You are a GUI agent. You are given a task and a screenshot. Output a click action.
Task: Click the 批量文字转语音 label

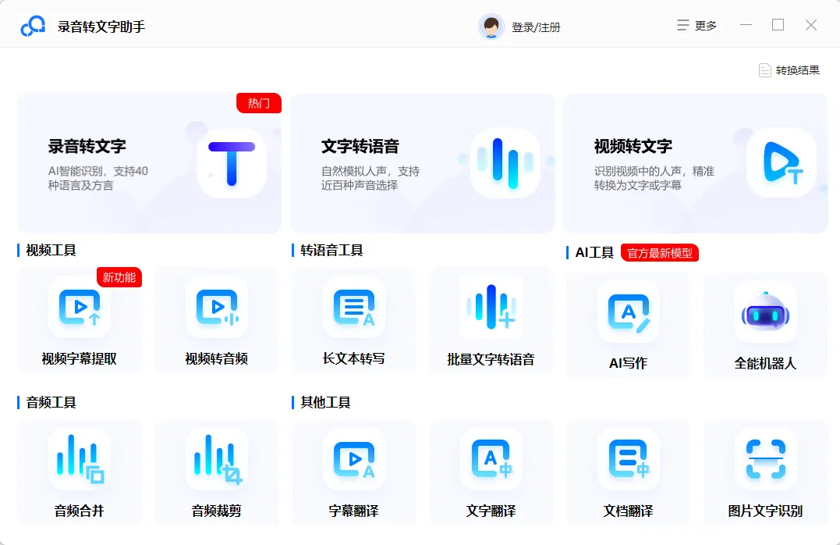click(x=491, y=359)
